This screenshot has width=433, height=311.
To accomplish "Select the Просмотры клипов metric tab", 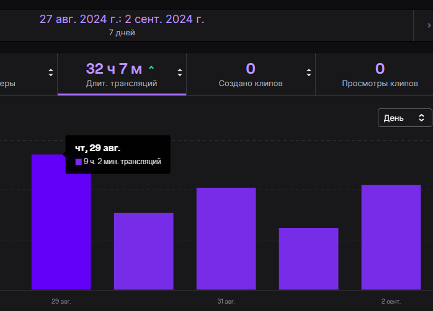I will point(380,74).
